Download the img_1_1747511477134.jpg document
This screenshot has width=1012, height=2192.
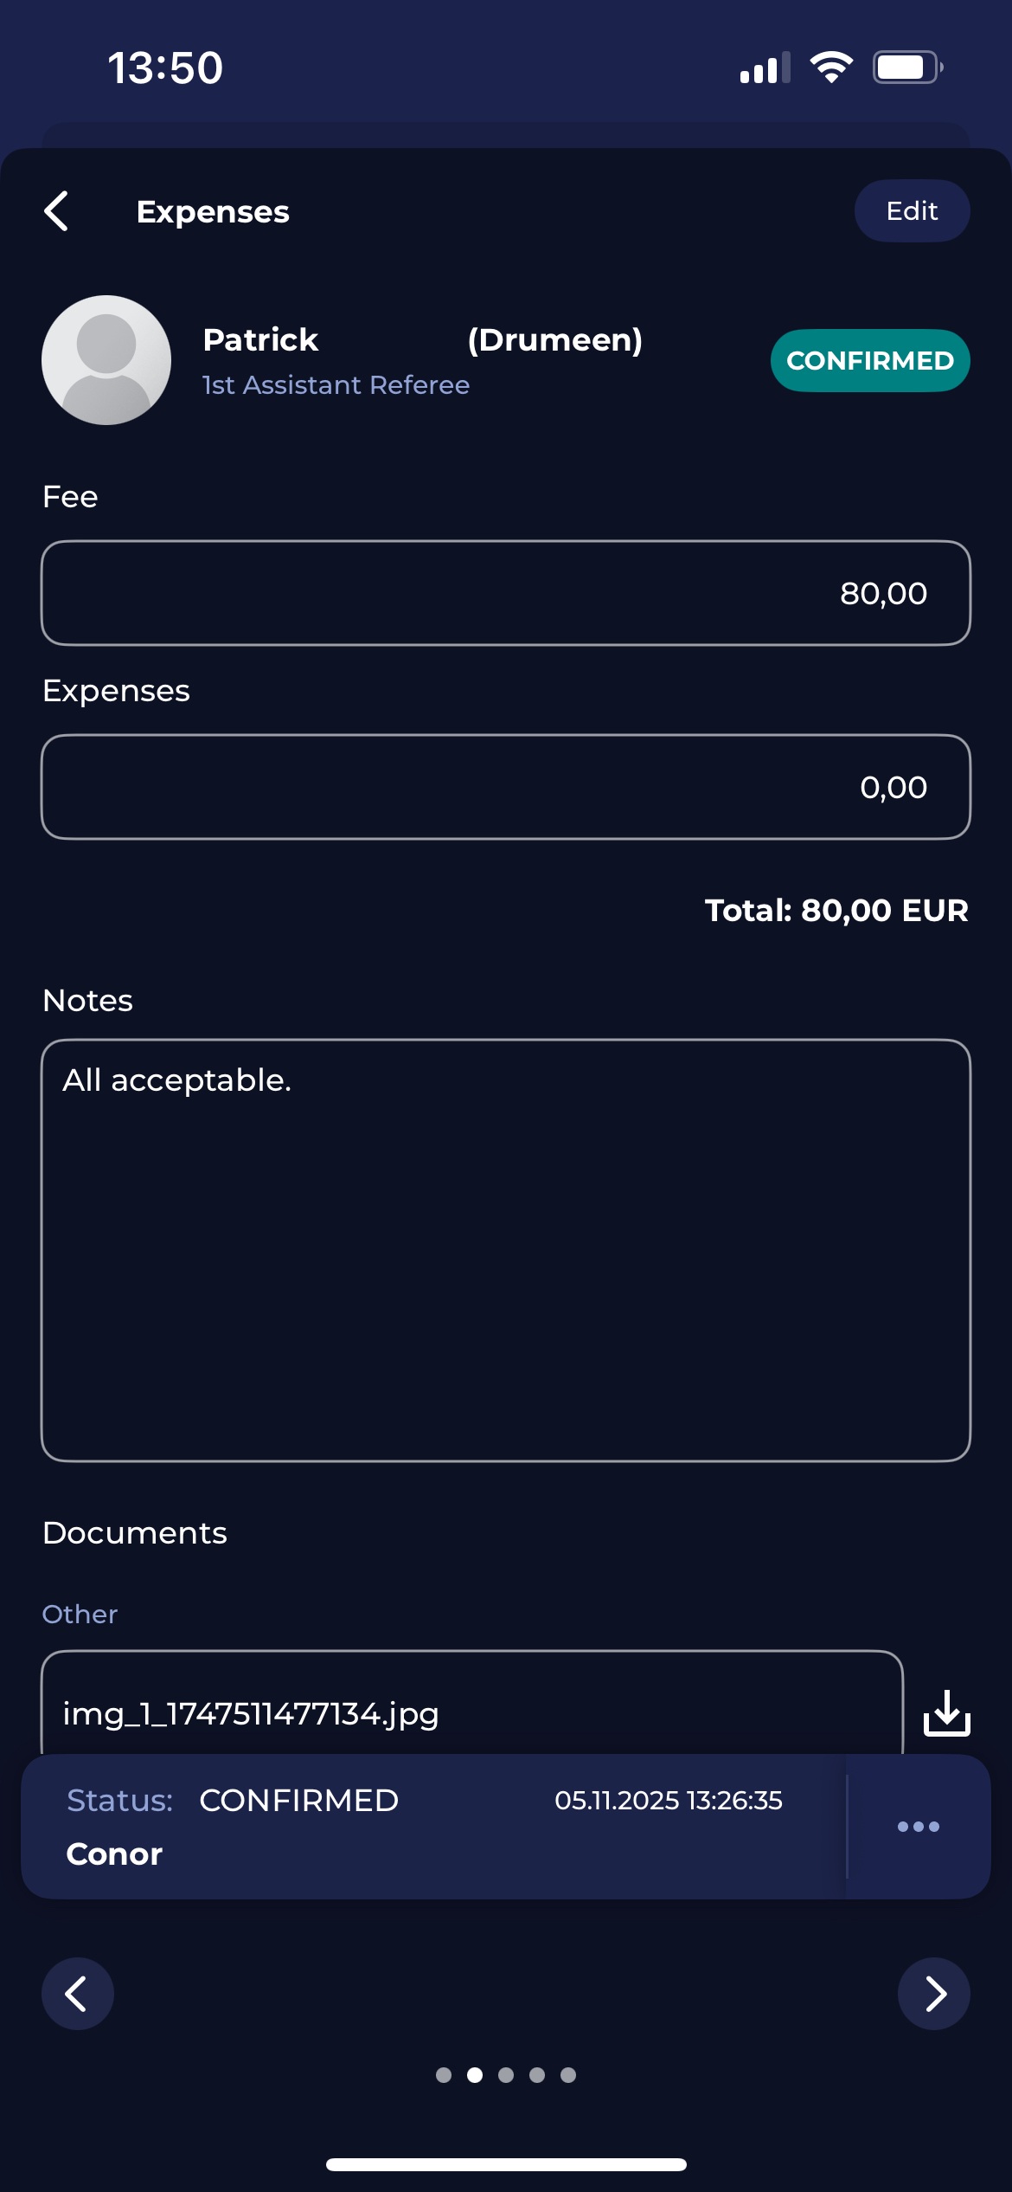click(x=946, y=1713)
